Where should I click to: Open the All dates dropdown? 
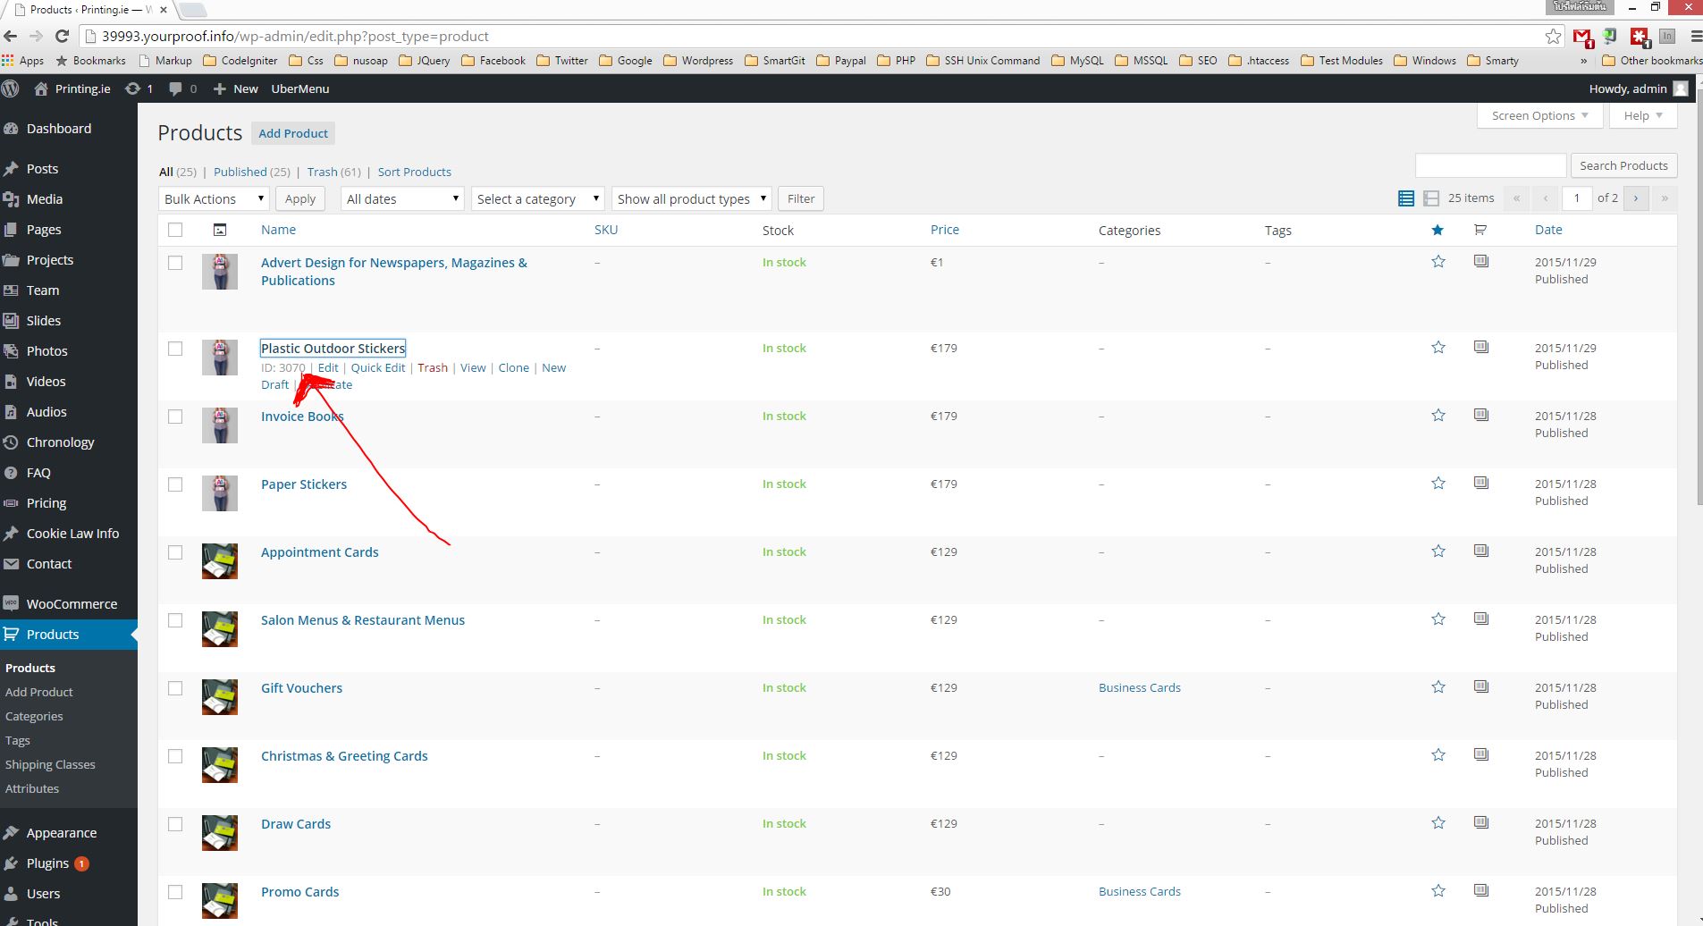point(402,198)
